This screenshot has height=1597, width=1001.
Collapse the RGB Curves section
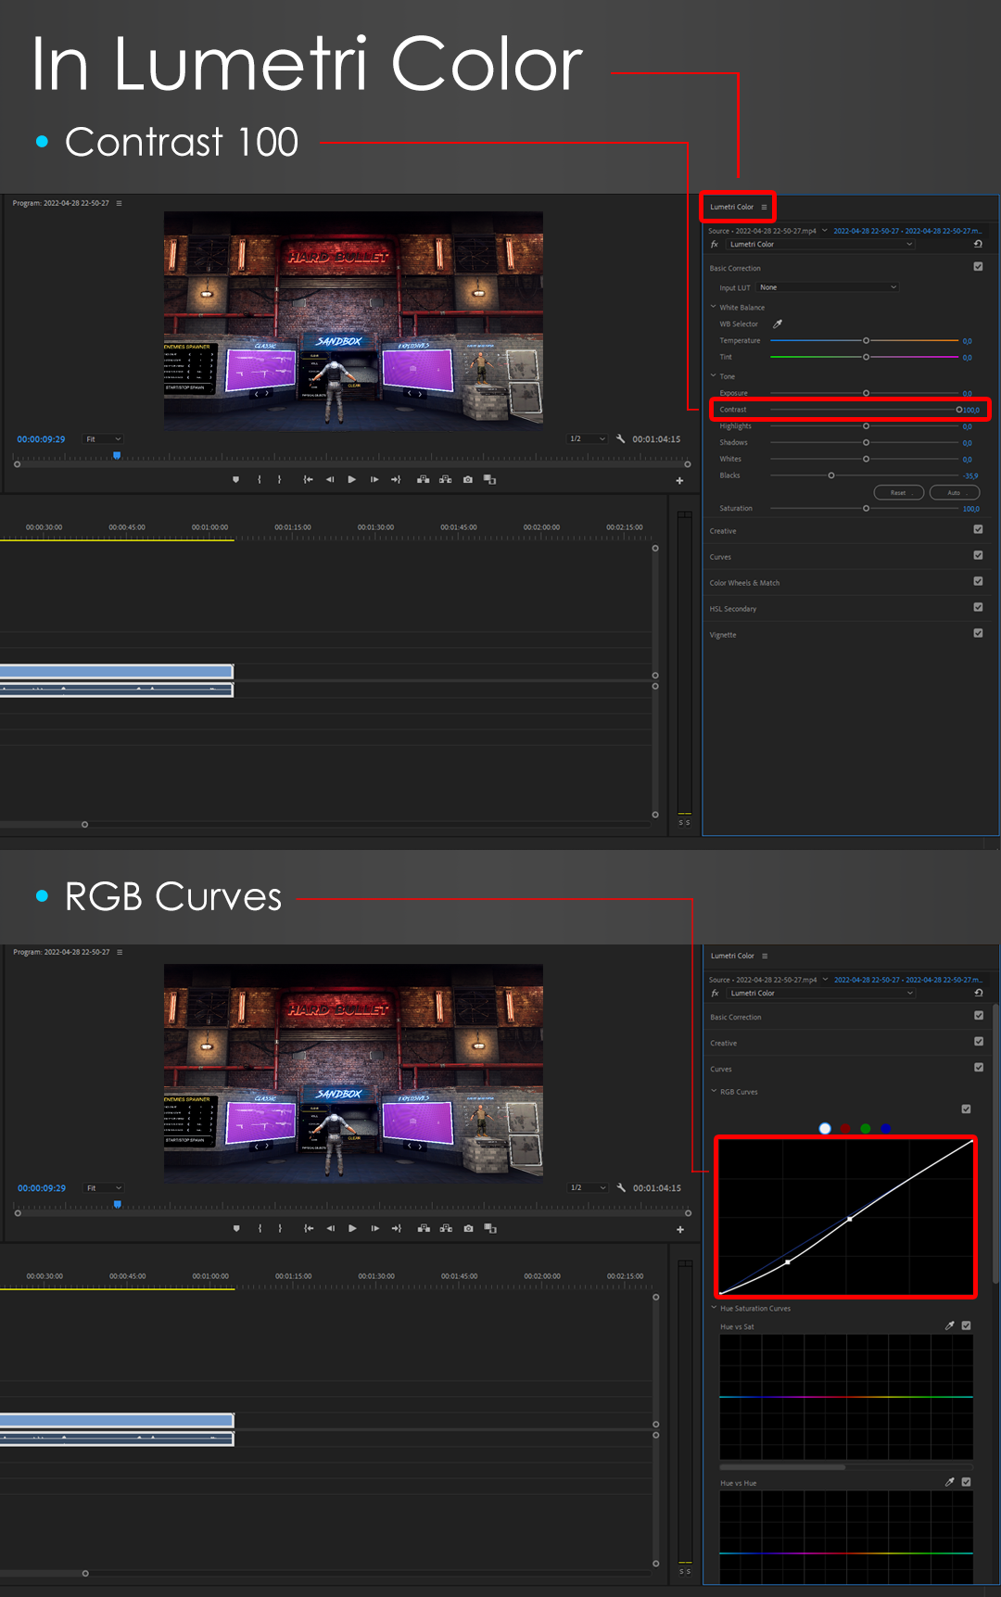[x=714, y=1091]
